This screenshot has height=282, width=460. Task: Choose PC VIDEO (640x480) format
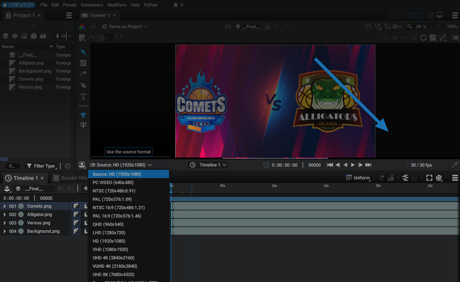pyautogui.click(x=129, y=182)
